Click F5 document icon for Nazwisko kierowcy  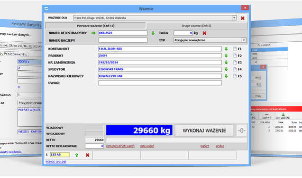click(235, 76)
